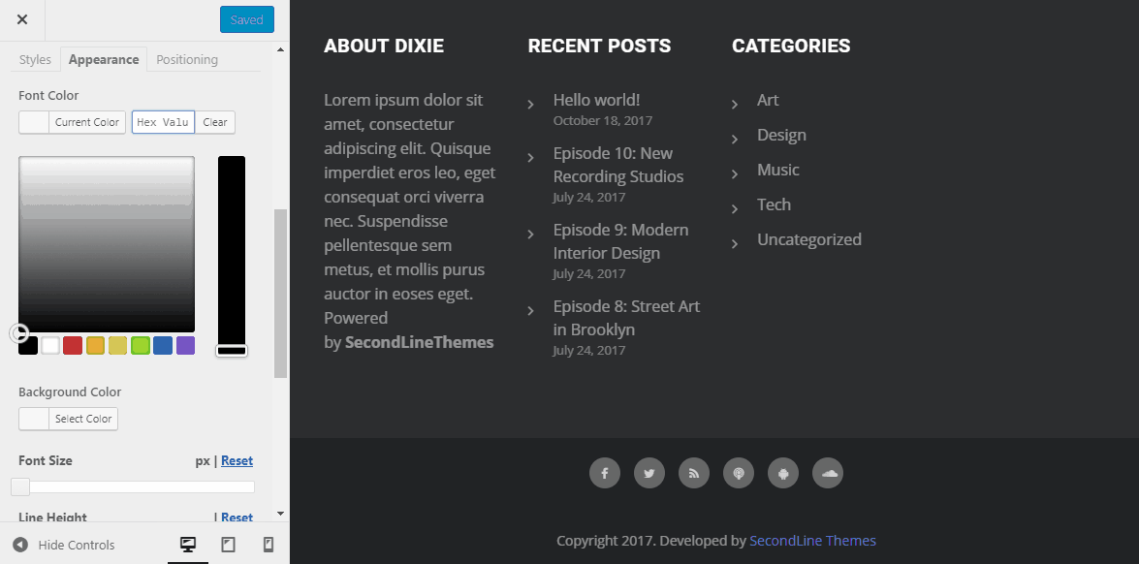
Task: Open Background Color Select Color picker
Action: click(x=68, y=419)
